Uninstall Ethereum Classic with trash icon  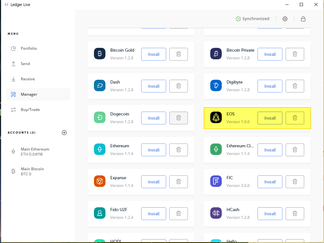[x=295, y=150]
